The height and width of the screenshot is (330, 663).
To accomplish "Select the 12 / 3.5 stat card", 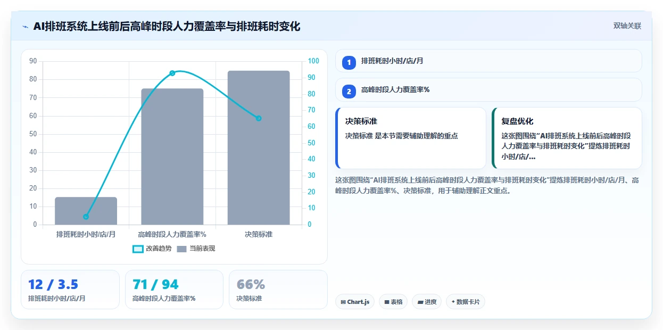I will click(x=70, y=290).
